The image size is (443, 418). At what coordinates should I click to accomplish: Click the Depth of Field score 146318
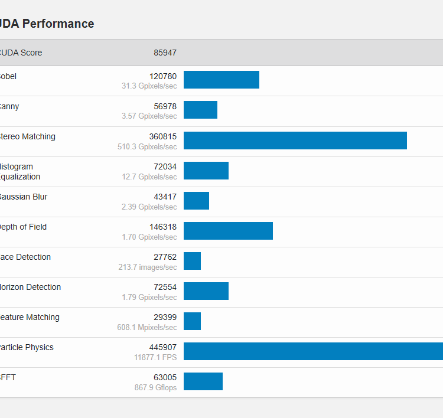[162, 227]
